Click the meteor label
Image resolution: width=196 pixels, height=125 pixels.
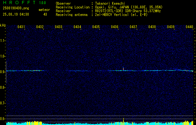[x=44, y=10]
